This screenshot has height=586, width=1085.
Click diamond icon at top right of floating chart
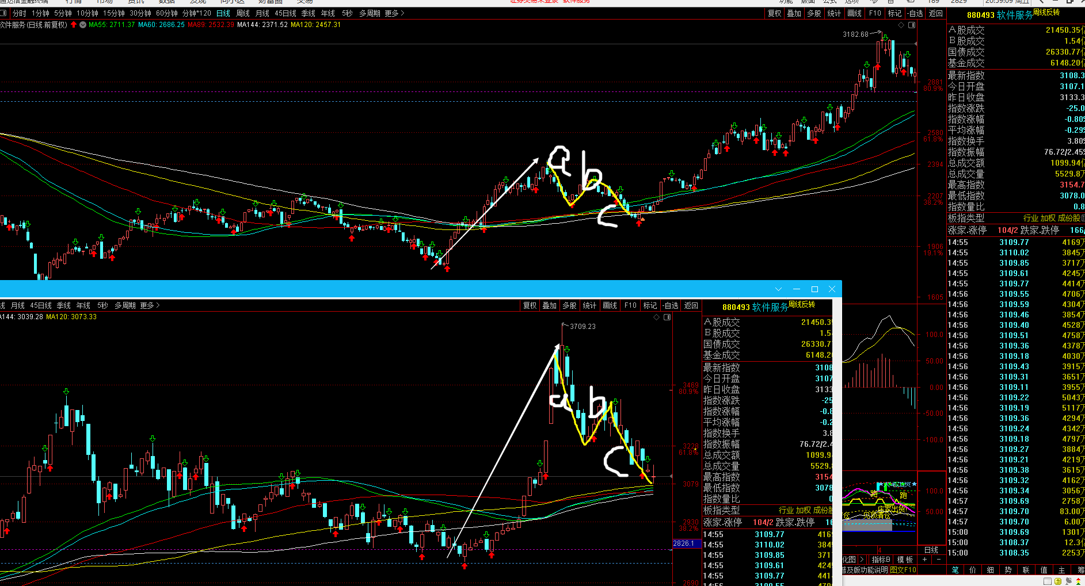[656, 317]
